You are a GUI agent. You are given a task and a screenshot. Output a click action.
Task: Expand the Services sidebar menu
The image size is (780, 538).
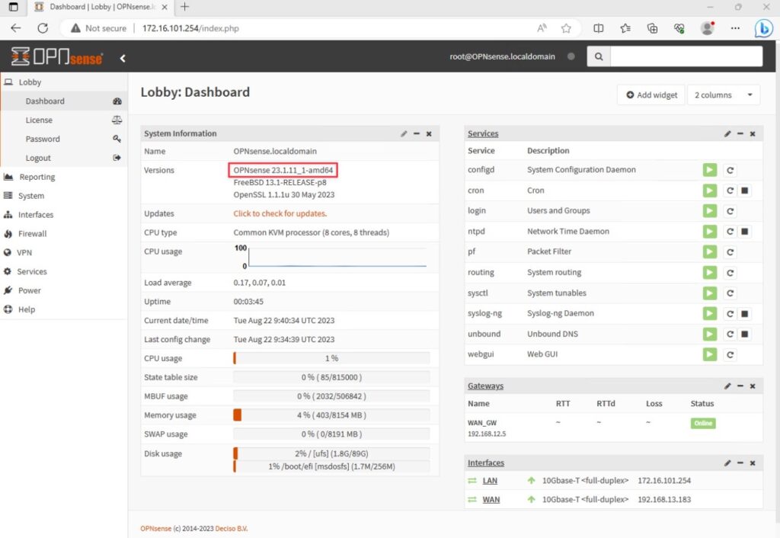pyautogui.click(x=64, y=271)
